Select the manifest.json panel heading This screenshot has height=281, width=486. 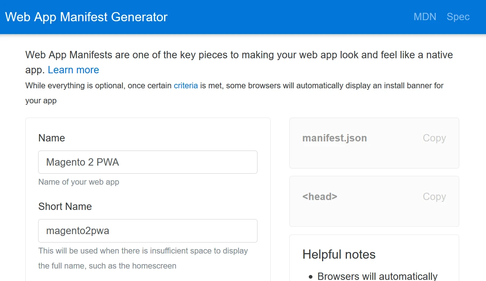334,138
